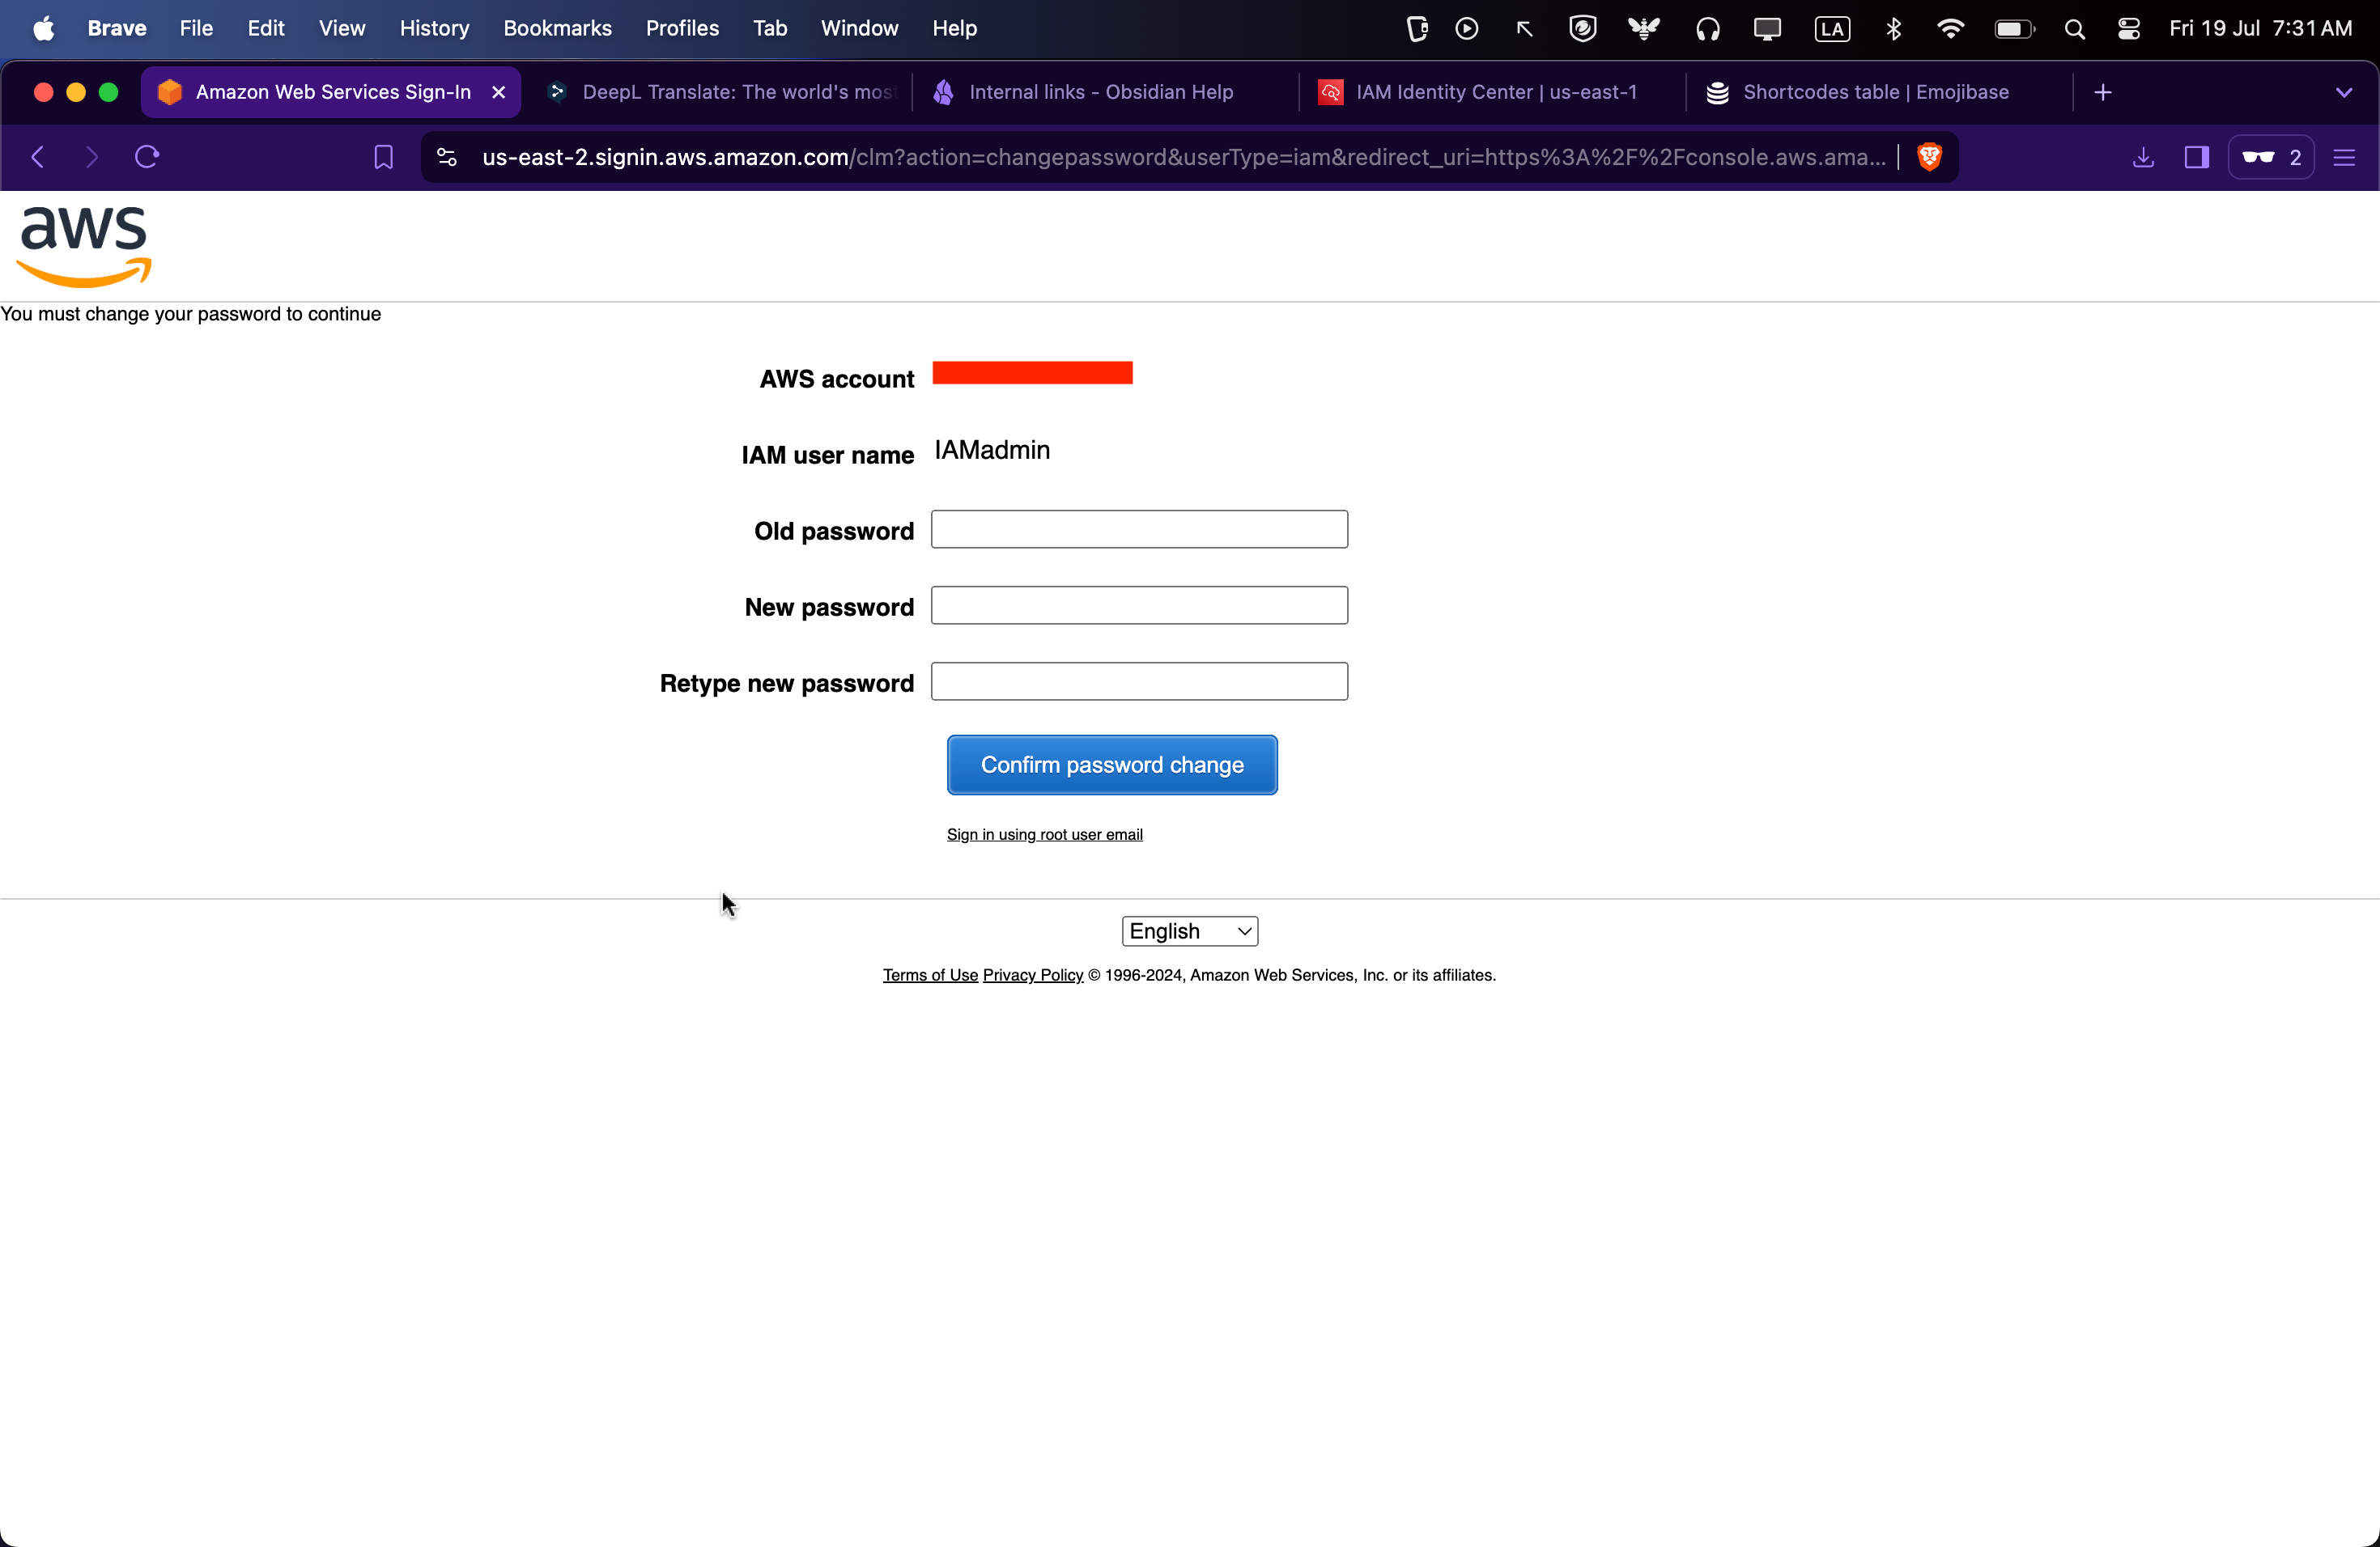Switch to the DeepL Translate tab
Viewport: 2380px width, 1547px height.
pos(737,92)
